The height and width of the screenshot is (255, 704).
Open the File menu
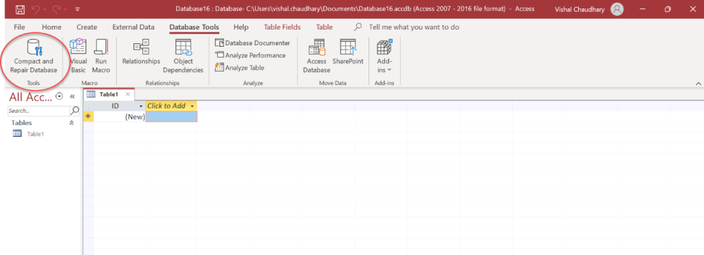click(19, 27)
